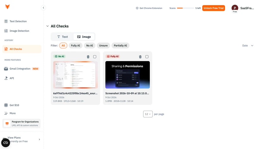Open the SaaSFra... account name

[247, 8]
